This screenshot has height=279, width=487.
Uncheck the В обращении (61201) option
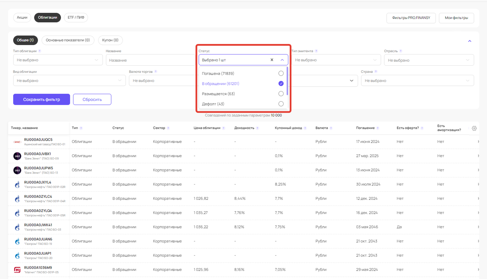tap(243, 84)
